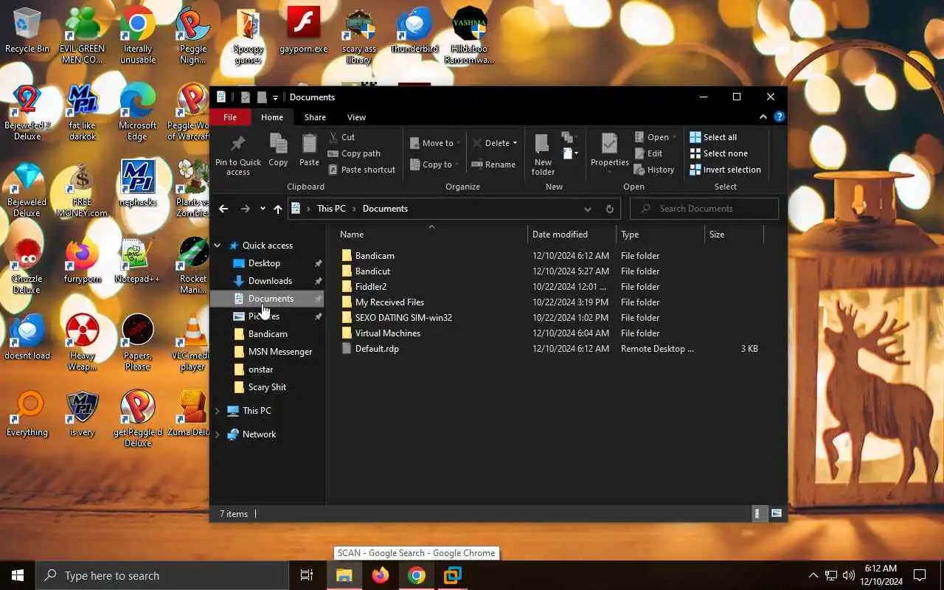The height and width of the screenshot is (590, 944).
Task: Click This PC in the address bar
Action: [331, 209]
